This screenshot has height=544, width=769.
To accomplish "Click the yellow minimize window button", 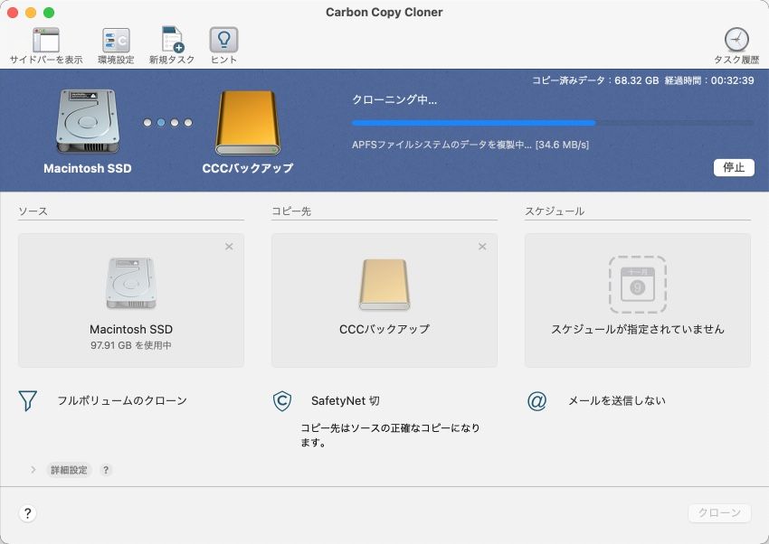I will coord(31,13).
